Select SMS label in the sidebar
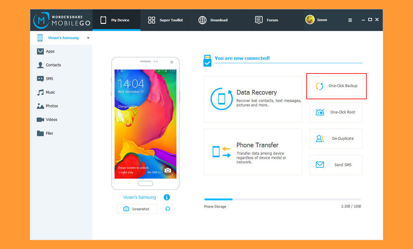This screenshot has width=413, height=249. (x=50, y=79)
